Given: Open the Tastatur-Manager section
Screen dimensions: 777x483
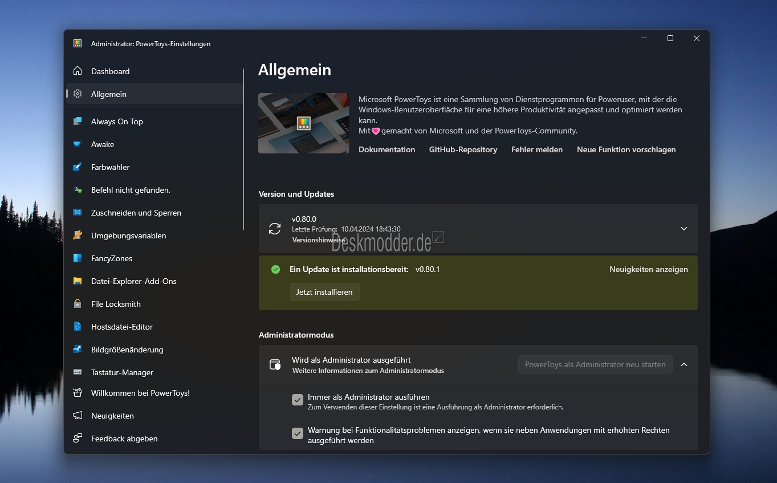Looking at the screenshot, I should coord(155,372).
